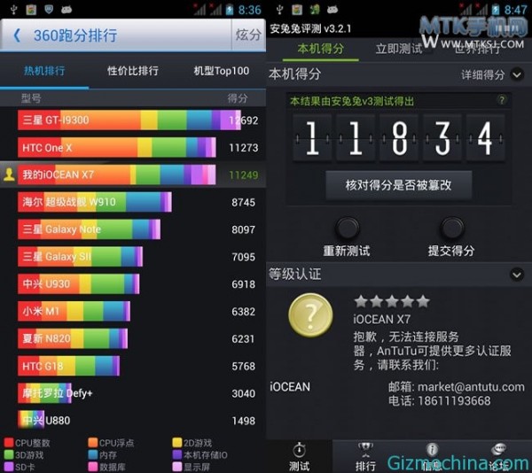Tap the 提交得分 round button
The height and width of the screenshot is (473, 532).
pos(452,228)
